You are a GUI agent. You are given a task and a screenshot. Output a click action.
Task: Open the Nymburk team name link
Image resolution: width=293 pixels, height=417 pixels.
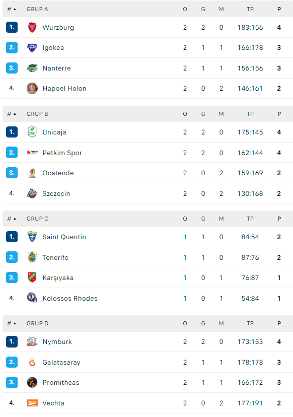(57, 342)
